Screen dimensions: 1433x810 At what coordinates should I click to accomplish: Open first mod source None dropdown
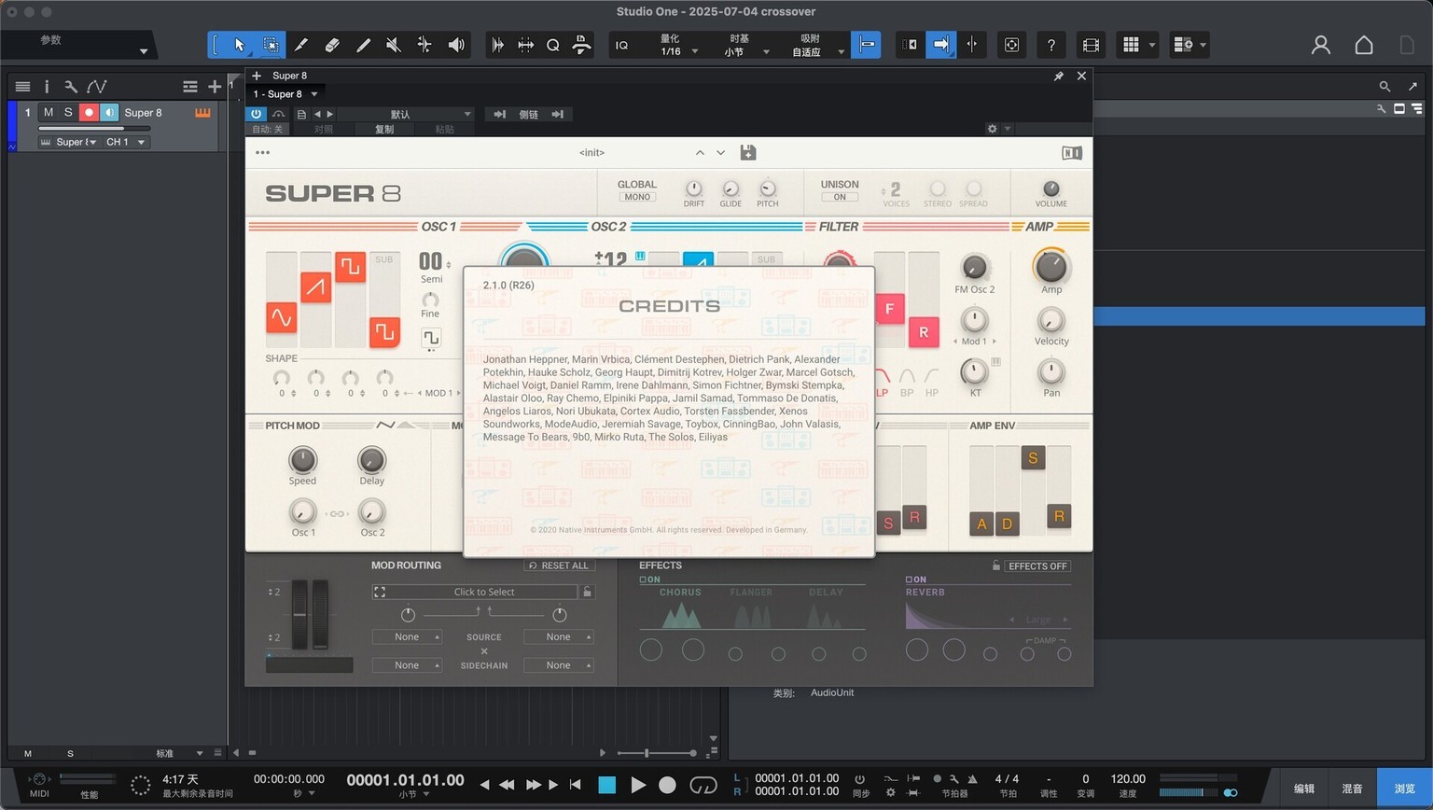click(407, 637)
